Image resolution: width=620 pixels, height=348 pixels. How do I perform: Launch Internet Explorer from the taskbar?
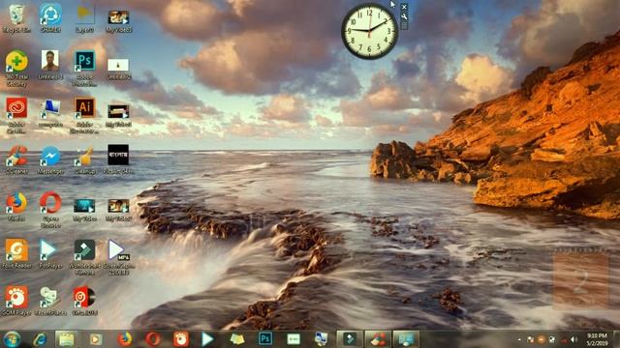(x=40, y=339)
